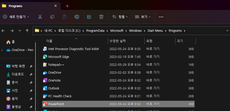The height and width of the screenshot is (111, 230).
Task: Navigate to ProgramData breadcrumb
Action: pyautogui.click(x=95, y=31)
